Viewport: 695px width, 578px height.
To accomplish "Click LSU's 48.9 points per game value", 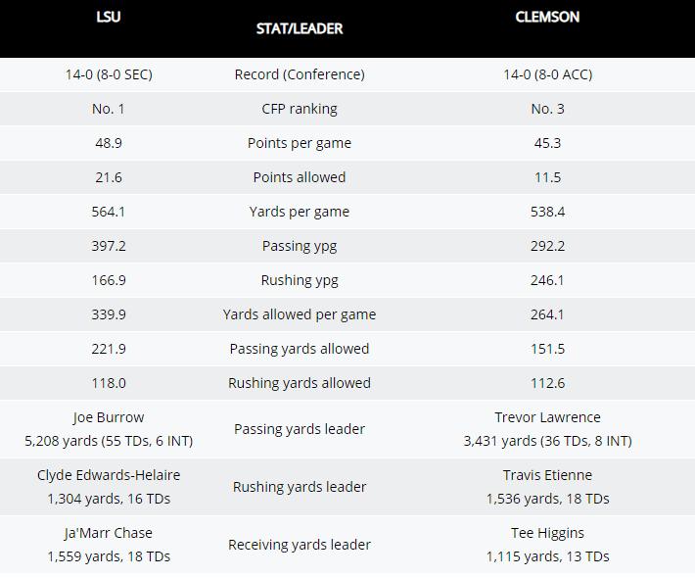I will tap(109, 143).
